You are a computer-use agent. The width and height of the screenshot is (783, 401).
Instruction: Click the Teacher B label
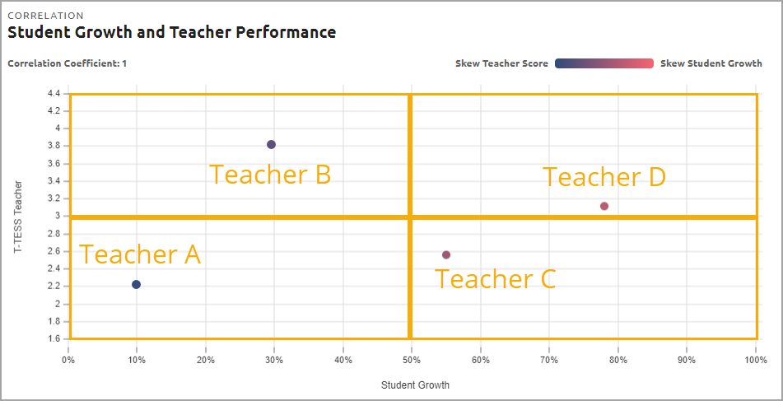point(270,175)
